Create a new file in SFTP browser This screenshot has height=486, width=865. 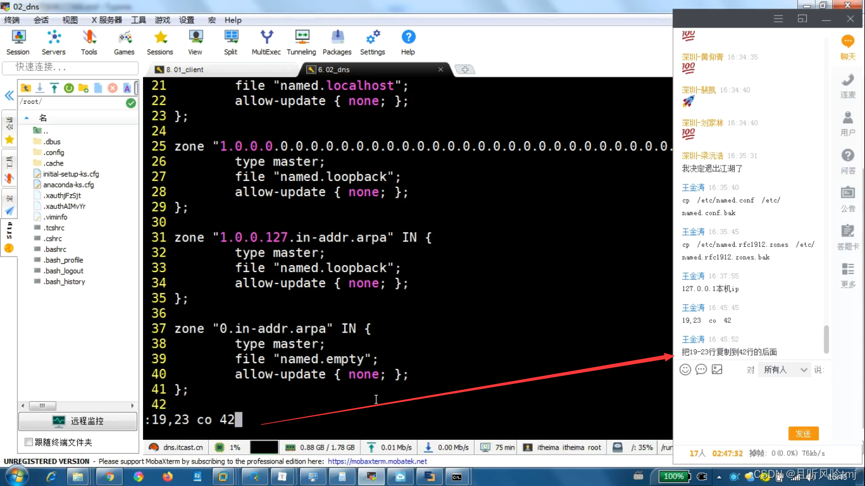[x=98, y=88]
